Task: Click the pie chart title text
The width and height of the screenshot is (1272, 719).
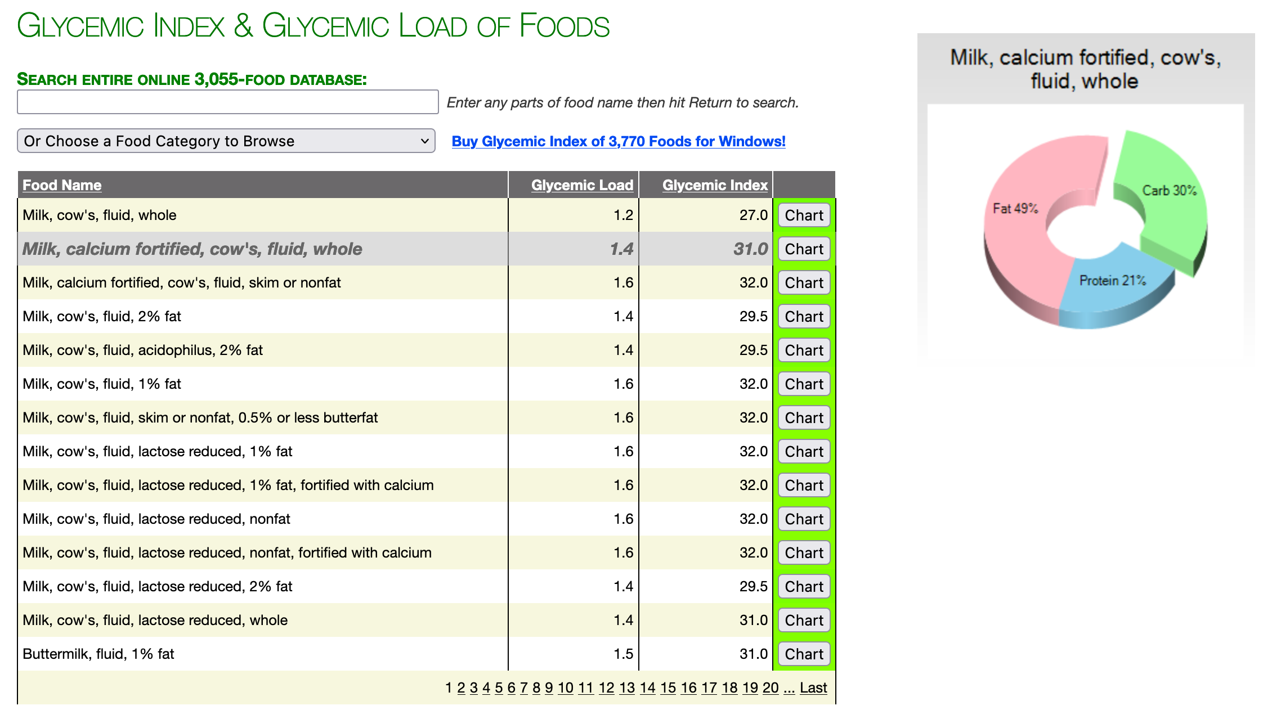Action: click(x=1086, y=69)
